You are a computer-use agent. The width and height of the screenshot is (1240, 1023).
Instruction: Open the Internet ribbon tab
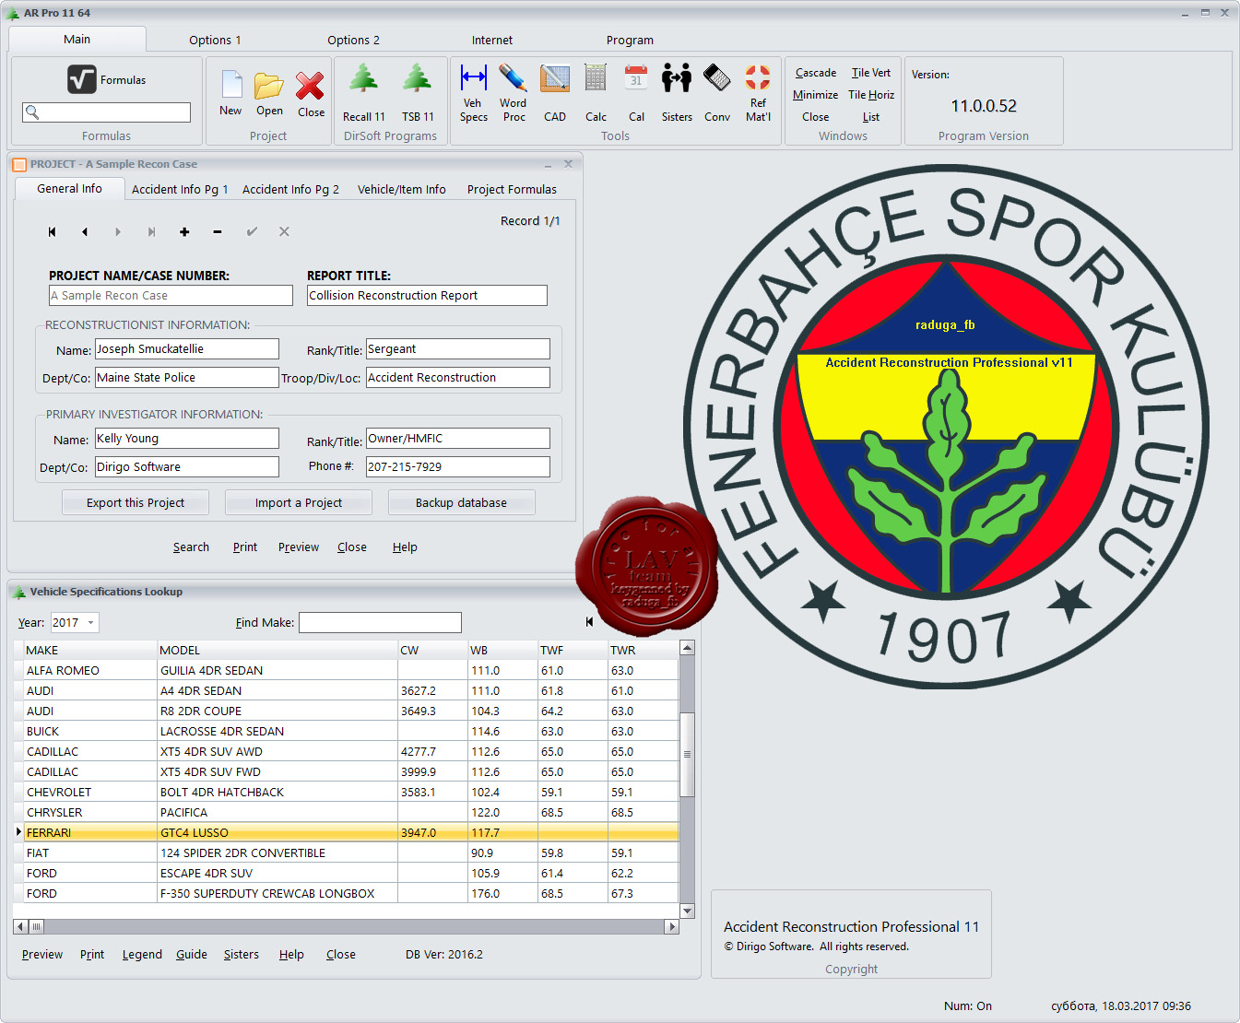492,40
